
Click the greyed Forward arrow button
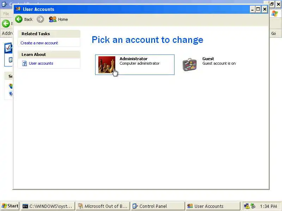click(x=40, y=19)
